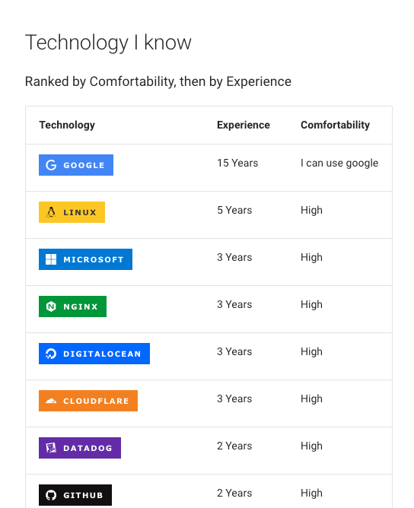The image size is (414, 508).
Task: Click the "15 Years" experience cell
Action: pyautogui.click(x=237, y=163)
